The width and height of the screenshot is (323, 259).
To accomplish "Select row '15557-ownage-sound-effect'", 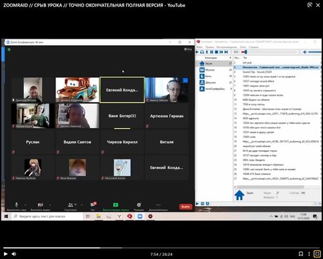I will point(277,81).
